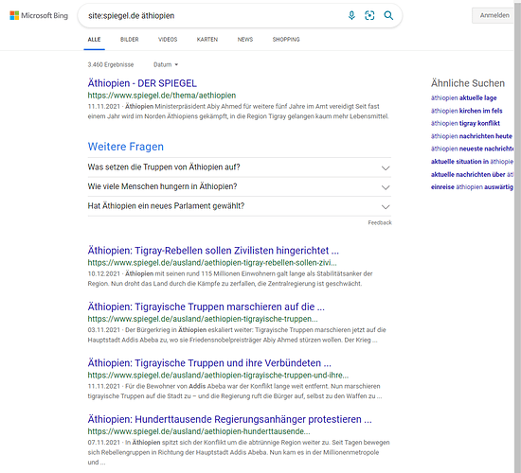Click the Feedback link
The width and height of the screenshot is (521, 473).
tap(380, 222)
